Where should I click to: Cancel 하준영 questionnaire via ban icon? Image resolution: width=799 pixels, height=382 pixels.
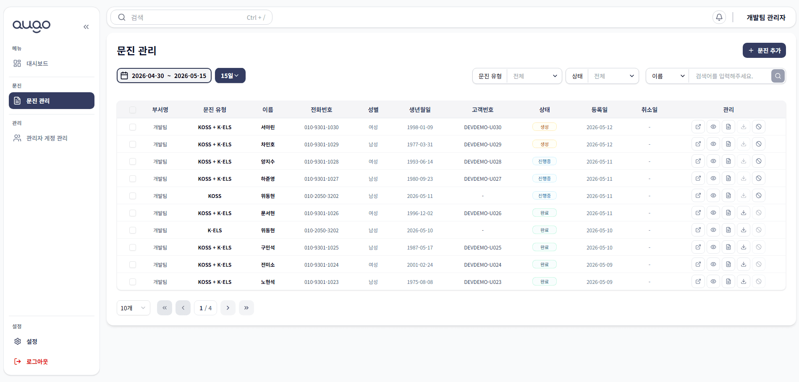759,178
